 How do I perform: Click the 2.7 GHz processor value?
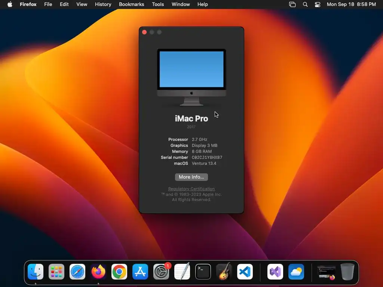point(199,139)
